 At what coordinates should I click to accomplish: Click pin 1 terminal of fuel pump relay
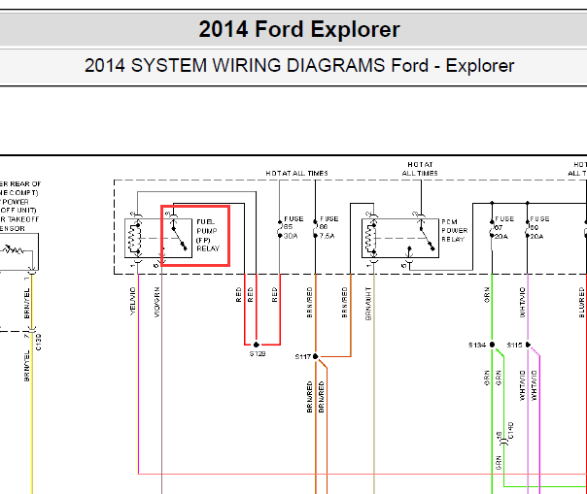click(x=138, y=261)
